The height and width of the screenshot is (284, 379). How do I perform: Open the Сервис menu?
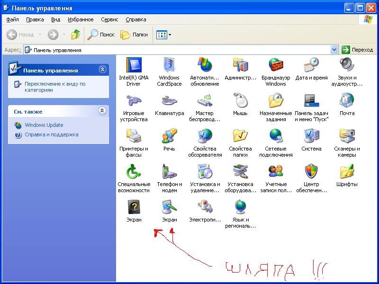point(109,19)
